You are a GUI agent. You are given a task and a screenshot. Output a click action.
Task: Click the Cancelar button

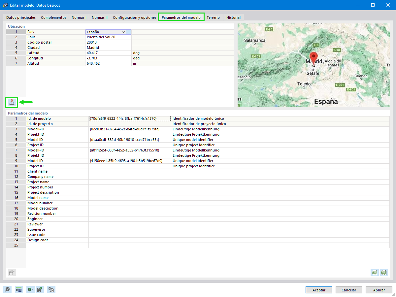(x=349, y=290)
